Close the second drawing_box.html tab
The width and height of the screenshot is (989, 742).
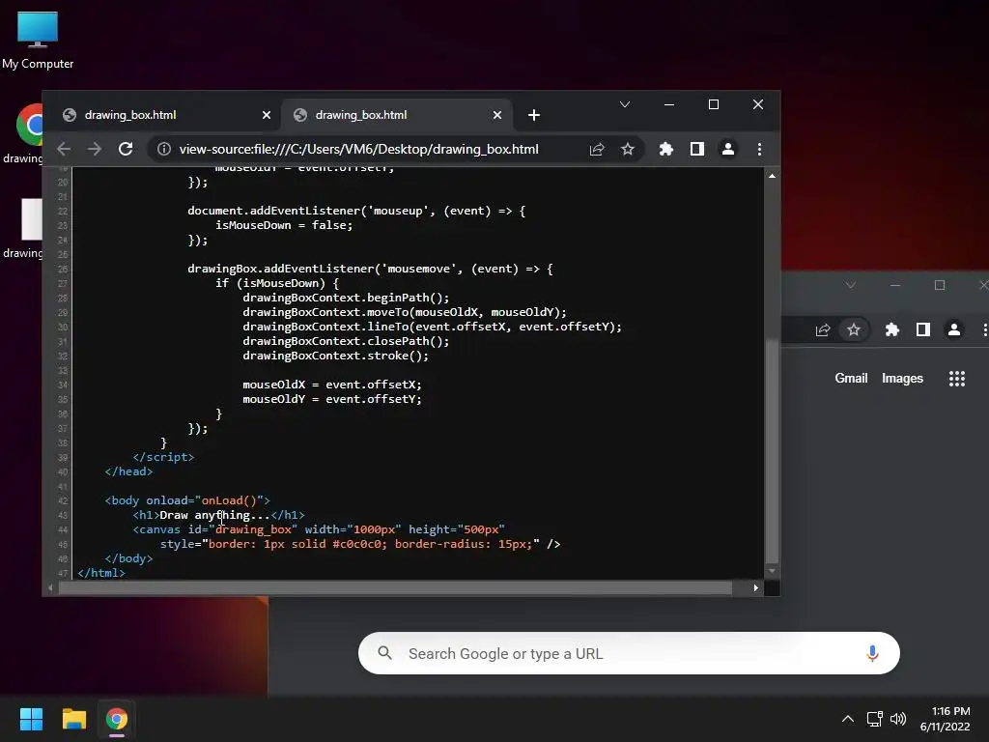pyautogui.click(x=497, y=115)
